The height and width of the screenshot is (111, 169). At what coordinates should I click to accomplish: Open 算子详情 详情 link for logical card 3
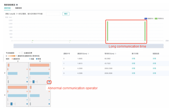[134, 73]
